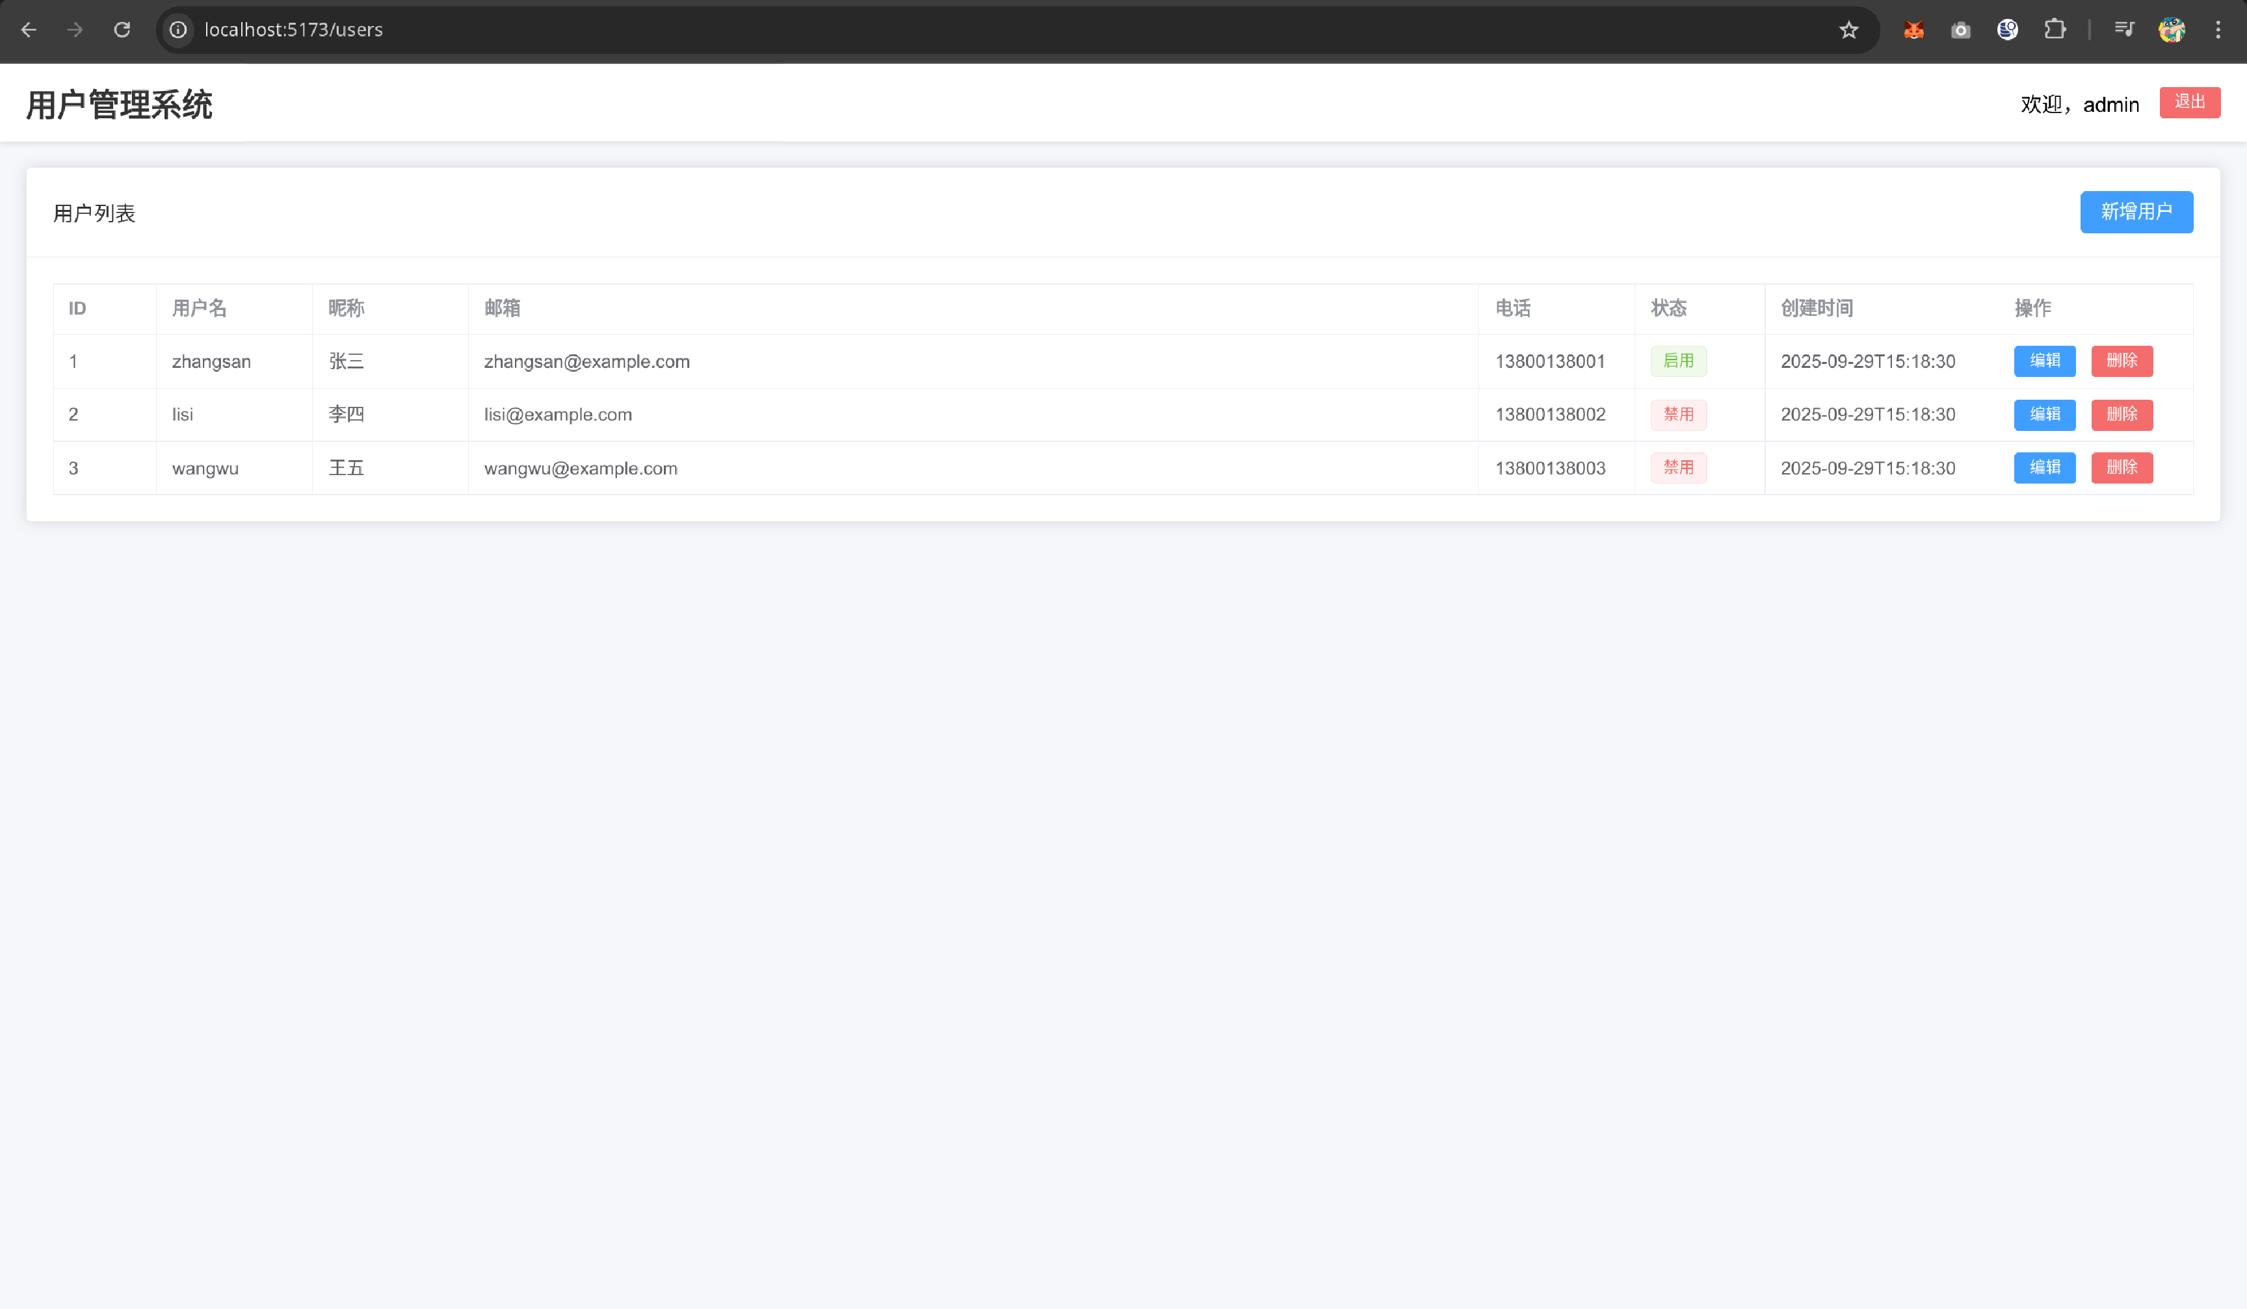Click the 邮箱 column header

coord(502,308)
